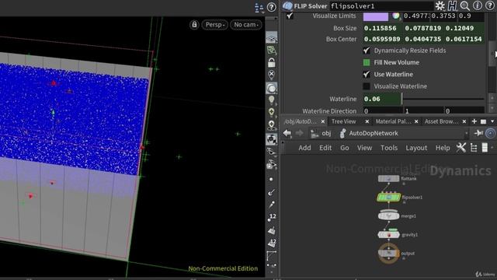Click the blue circular link pane icon
The width and height of the screenshot is (497, 280).
490,133
